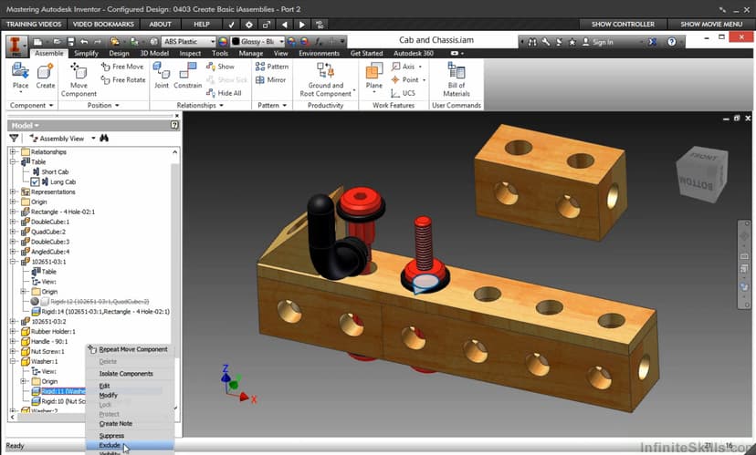756x455 pixels.
Task: Open the Assembly View dropdown
Action: (93, 139)
